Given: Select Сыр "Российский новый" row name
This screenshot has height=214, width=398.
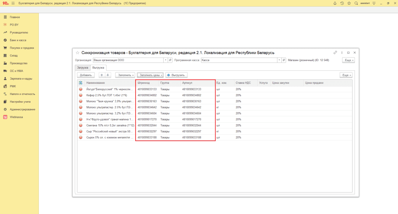Looking at the screenshot, I should point(109,132).
